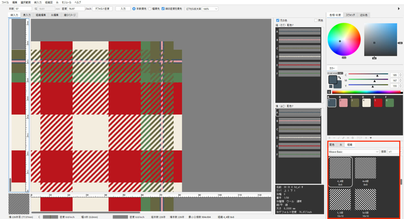
Task: Expand the palette options triangle menu
Action: point(370,138)
